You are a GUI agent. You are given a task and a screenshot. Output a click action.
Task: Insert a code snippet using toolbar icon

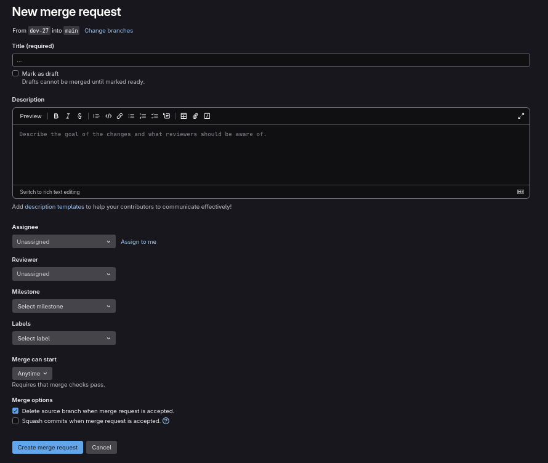pos(108,116)
